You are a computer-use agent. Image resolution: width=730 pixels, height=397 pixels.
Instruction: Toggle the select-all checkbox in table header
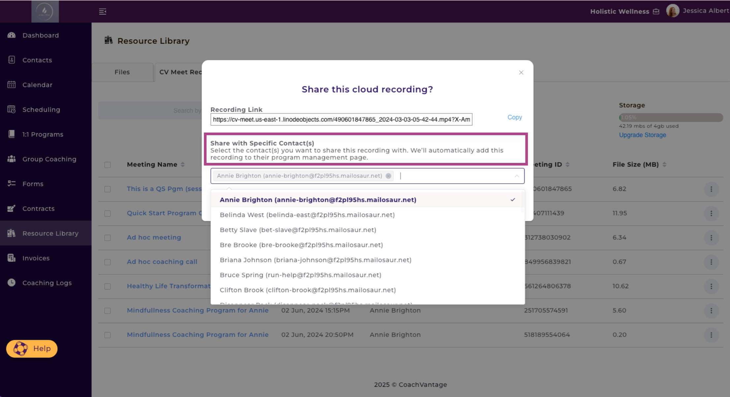108,165
